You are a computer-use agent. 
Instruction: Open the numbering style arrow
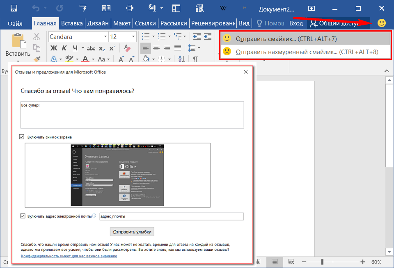(x=170, y=36)
